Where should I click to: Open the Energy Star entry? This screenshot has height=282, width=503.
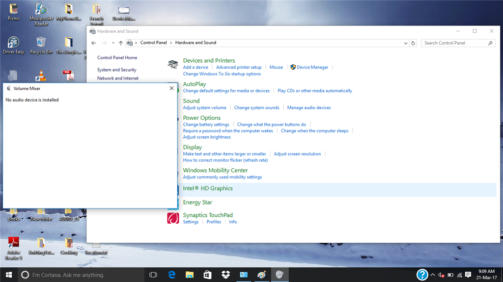pyautogui.click(x=197, y=203)
